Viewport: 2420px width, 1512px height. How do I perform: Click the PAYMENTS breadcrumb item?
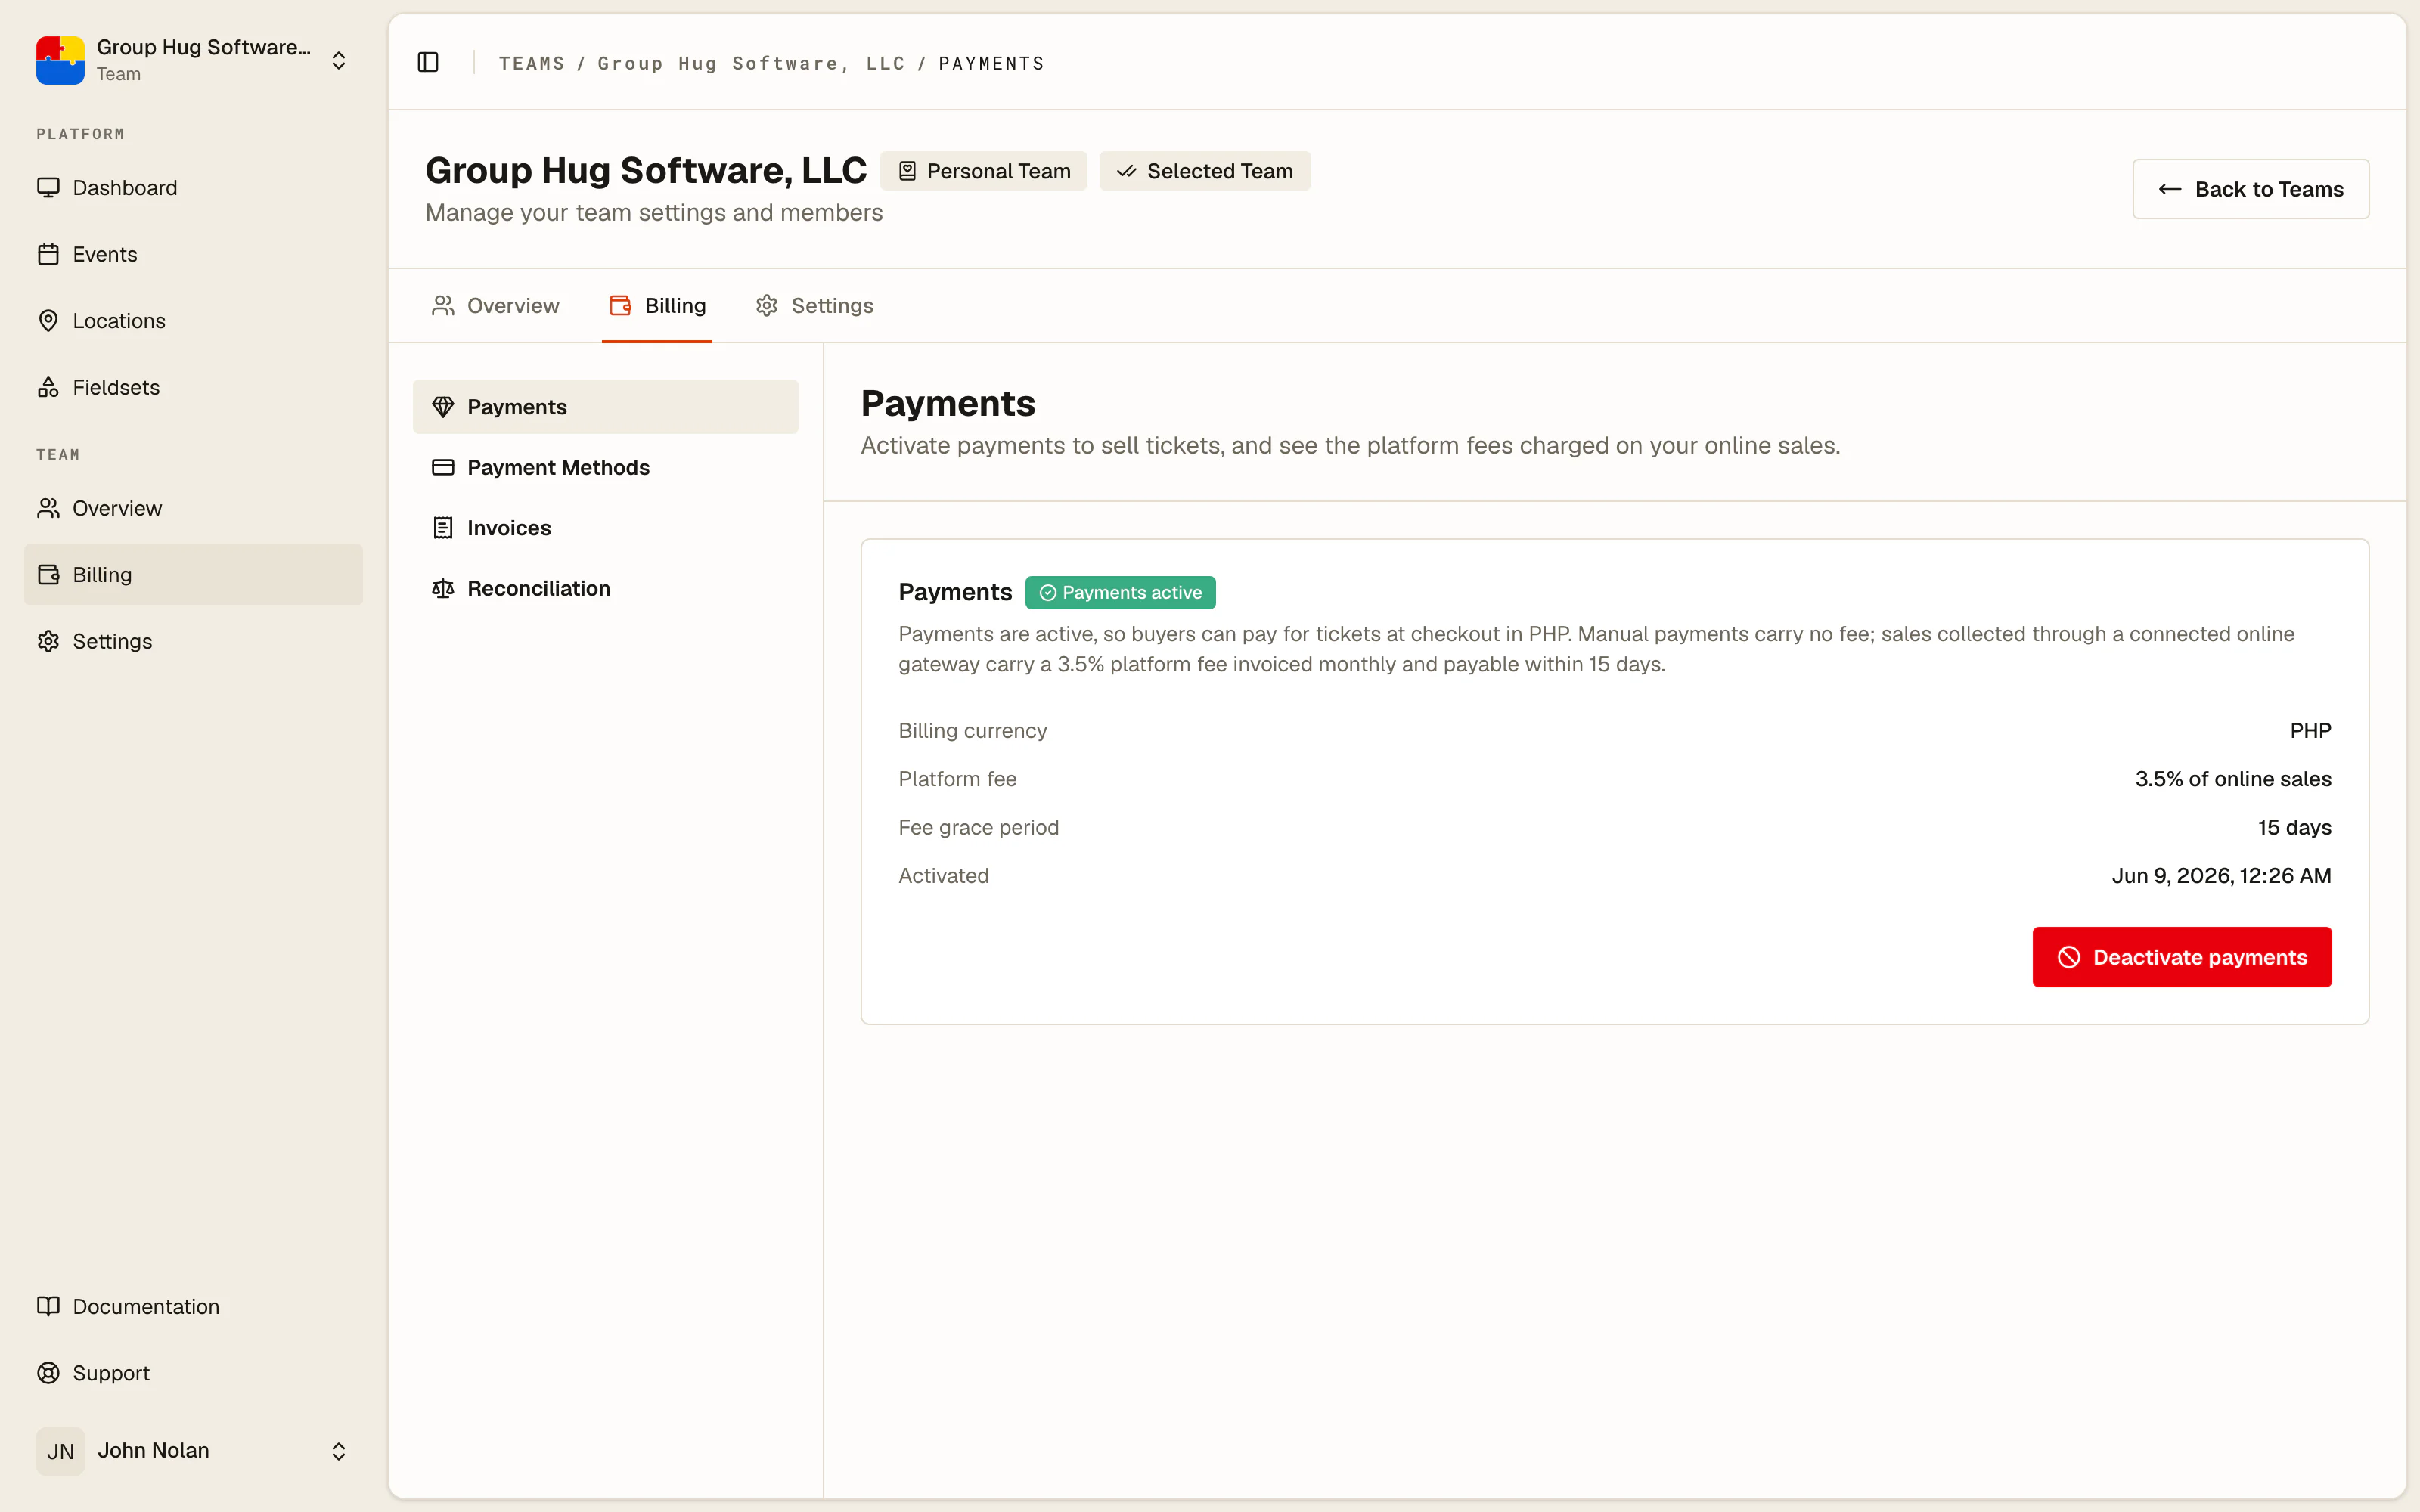[991, 63]
